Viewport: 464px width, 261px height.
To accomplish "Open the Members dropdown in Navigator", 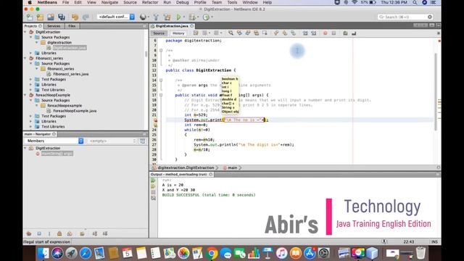I will [54, 141].
